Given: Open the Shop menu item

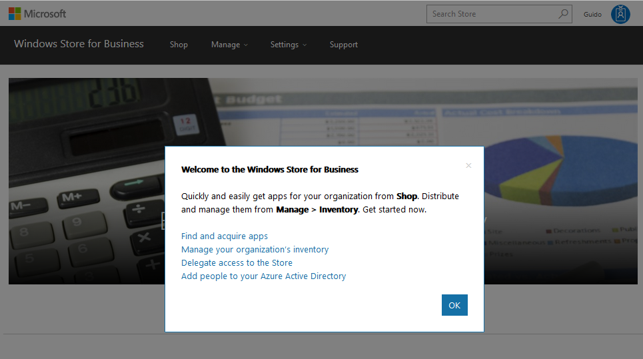Looking at the screenshot, I should pyautogui.click(x=179, y=45).
